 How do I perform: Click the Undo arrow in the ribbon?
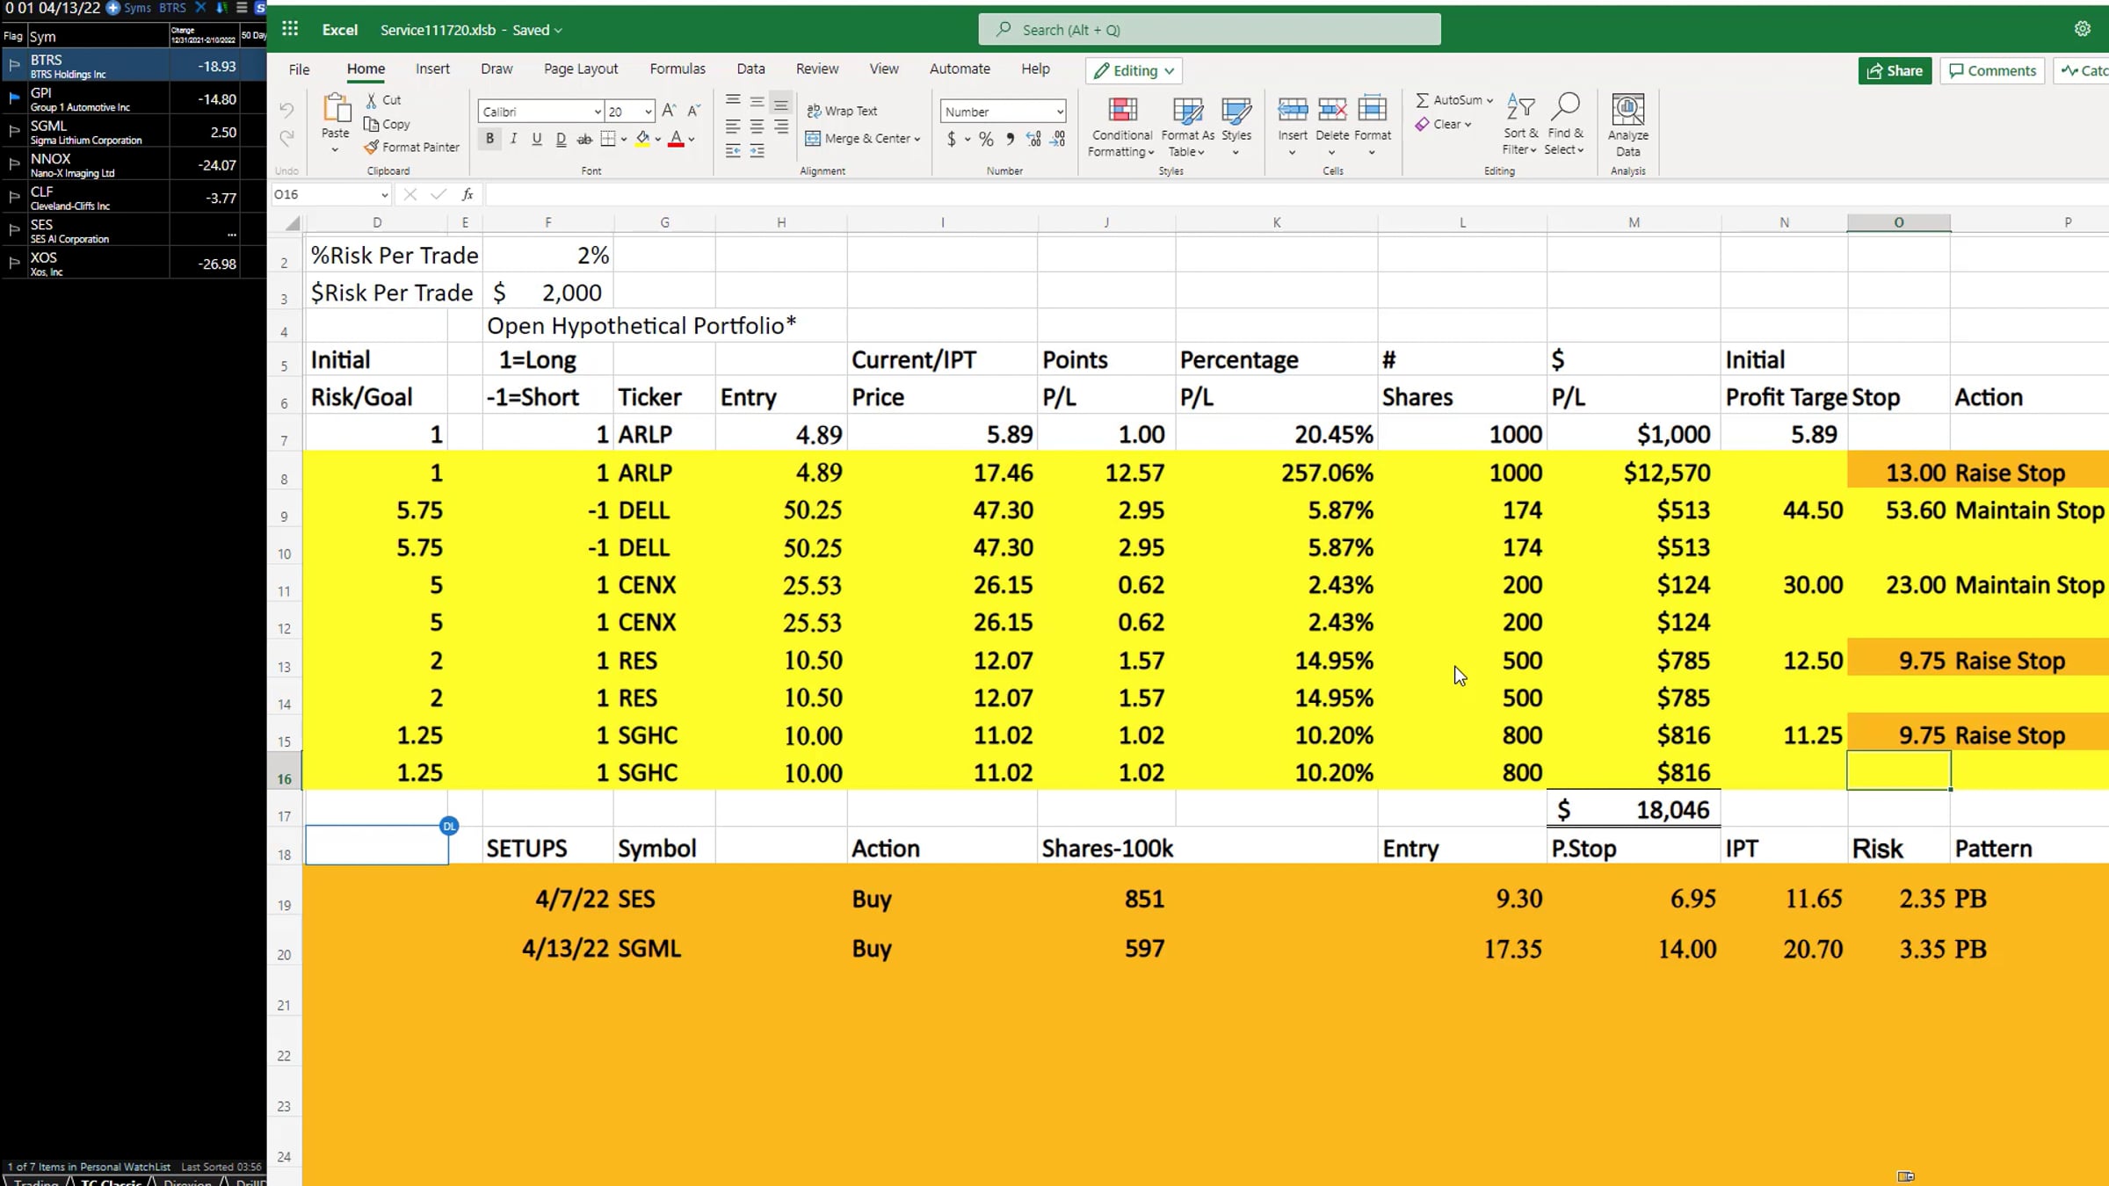pyautogui.click(x=286, y=109)
